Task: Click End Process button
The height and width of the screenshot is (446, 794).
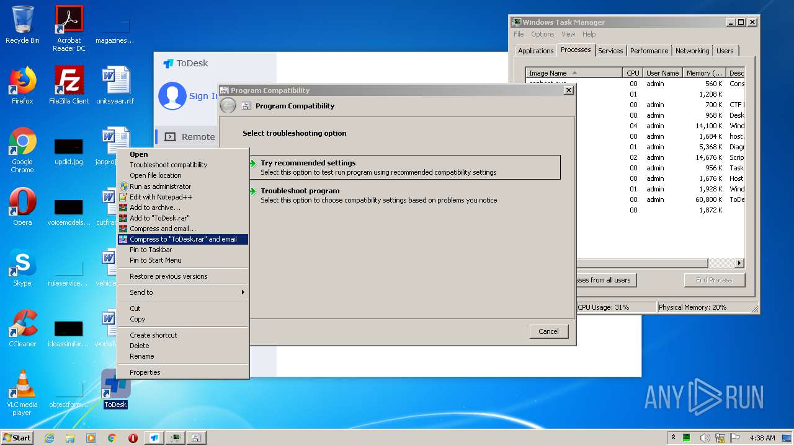Action: [x=715, y=280]
